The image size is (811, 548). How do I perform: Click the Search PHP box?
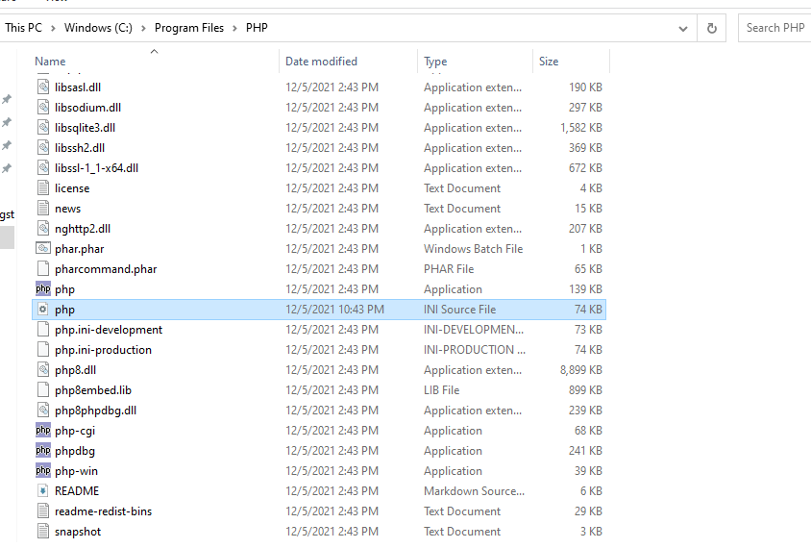pos(774,28)
